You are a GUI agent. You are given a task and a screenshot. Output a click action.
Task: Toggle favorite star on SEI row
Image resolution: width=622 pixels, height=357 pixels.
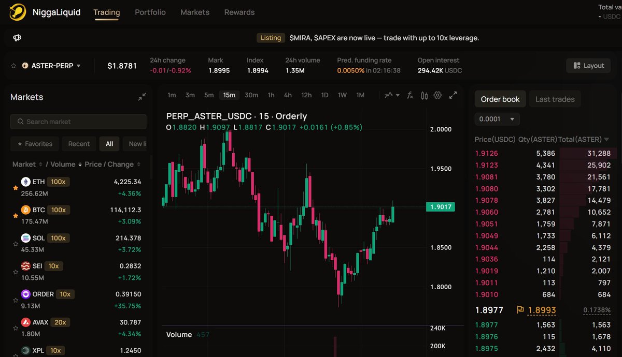[x=16, y=271]
